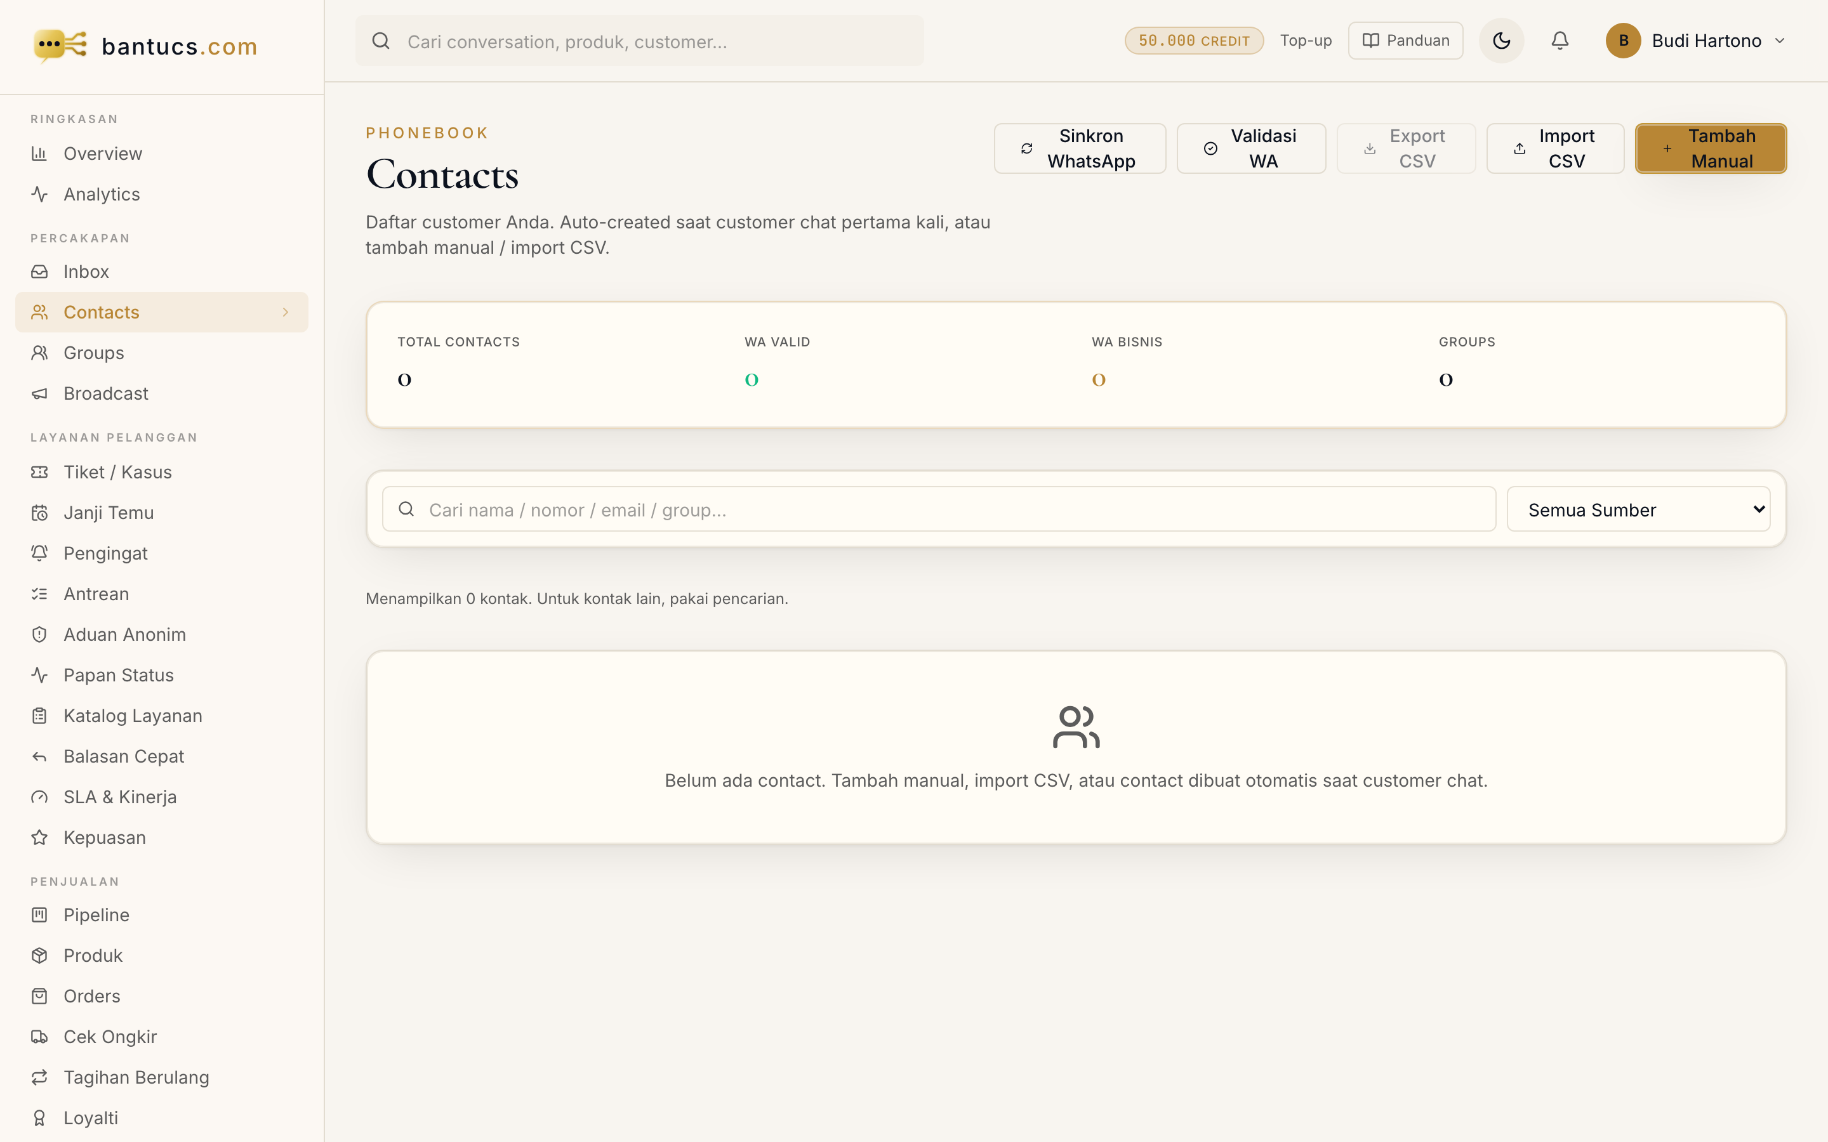Click the Tagihan Berulang repeat icon

[x=39, y=1078]
